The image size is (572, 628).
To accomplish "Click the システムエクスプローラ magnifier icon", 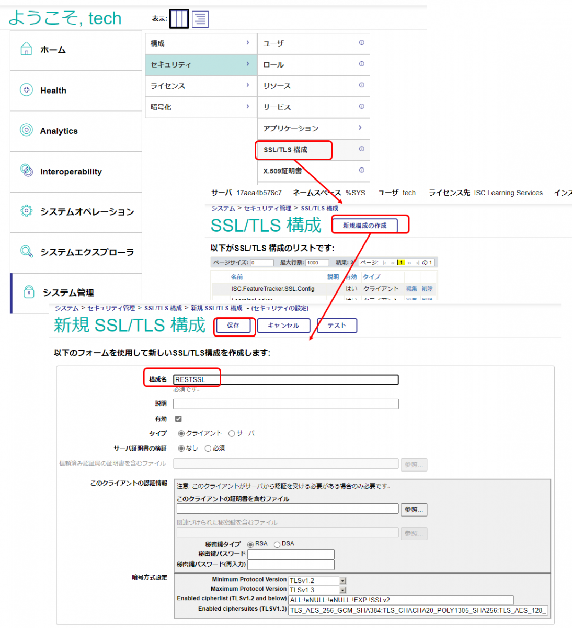I will 26,252.
